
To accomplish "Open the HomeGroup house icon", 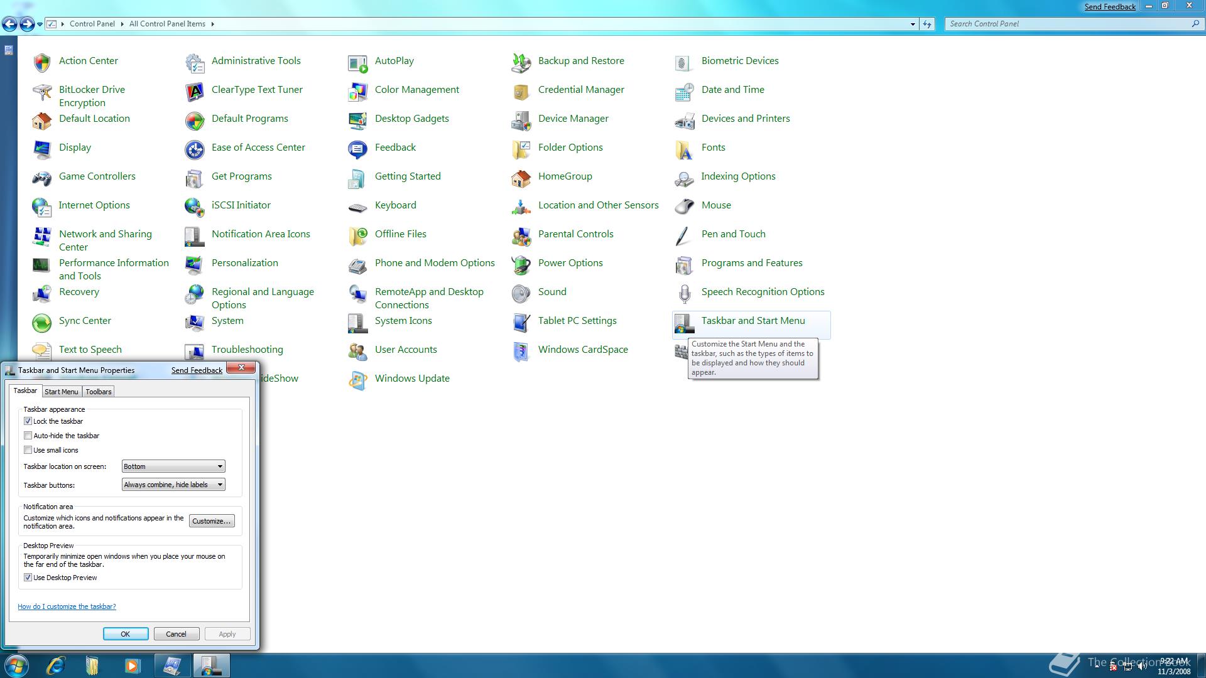I will (x=521, y=178).
